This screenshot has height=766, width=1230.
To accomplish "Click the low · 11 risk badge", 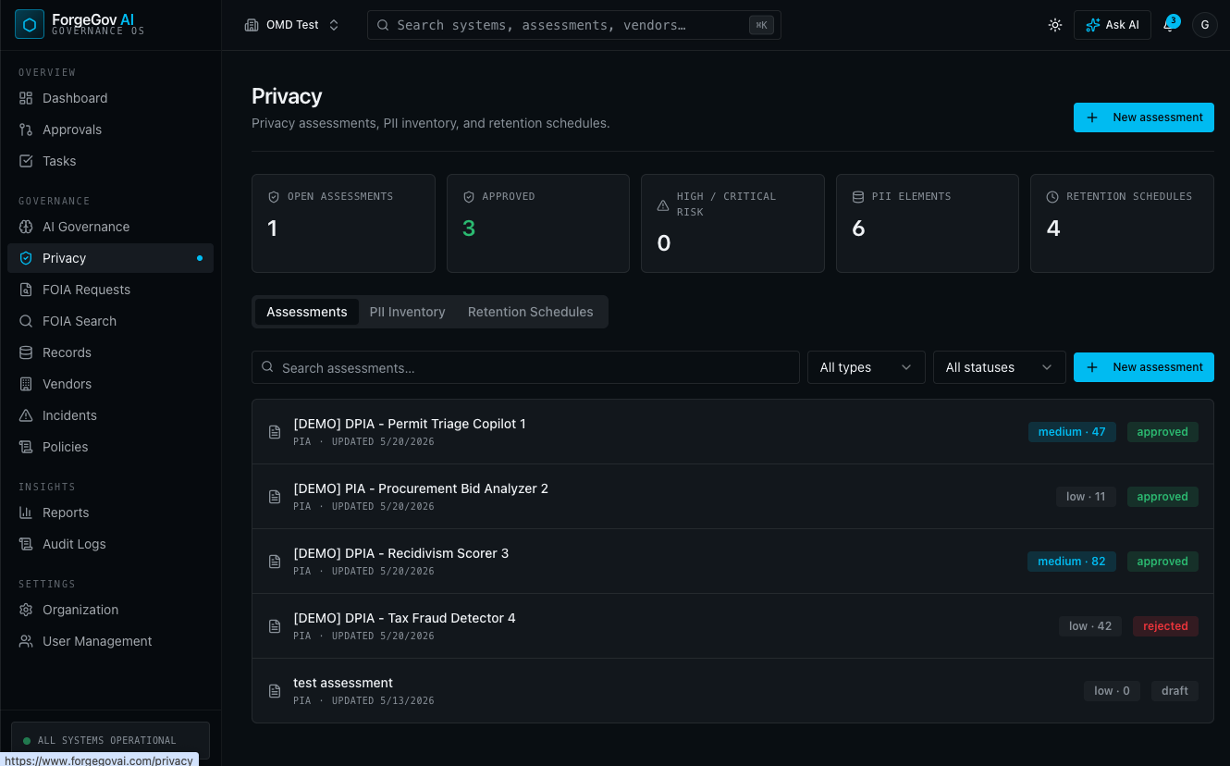I will tap(1086, 497).
